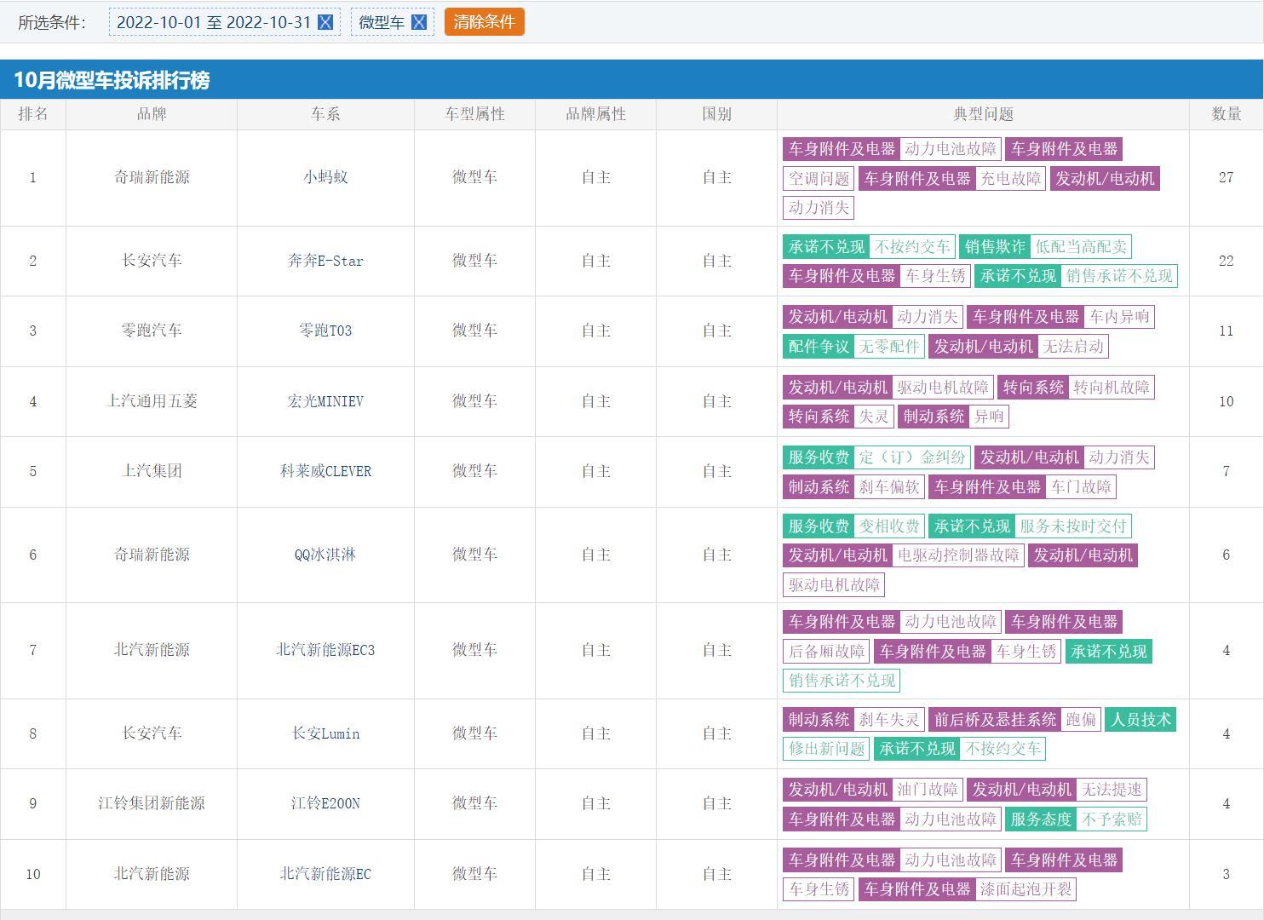Click the 销售欺诈 tag
Viewport: 1264px width, 920px height.
pos(995,247)
